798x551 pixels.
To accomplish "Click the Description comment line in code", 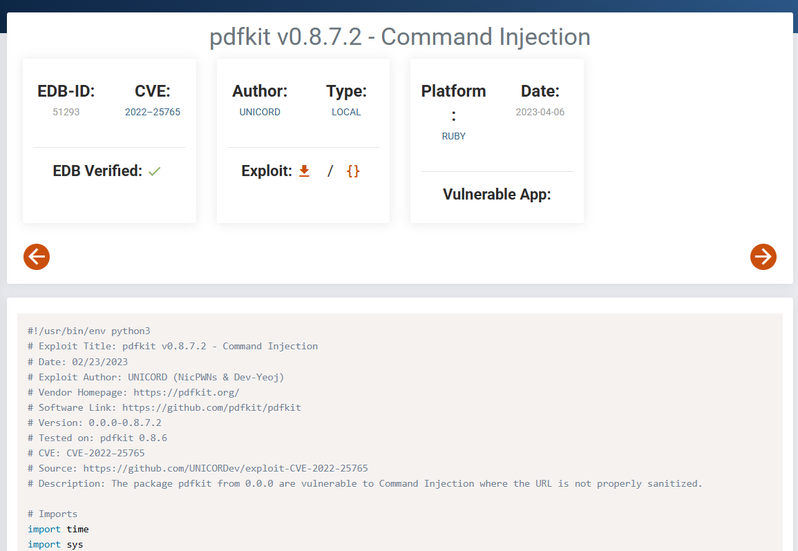I will 365,483.
